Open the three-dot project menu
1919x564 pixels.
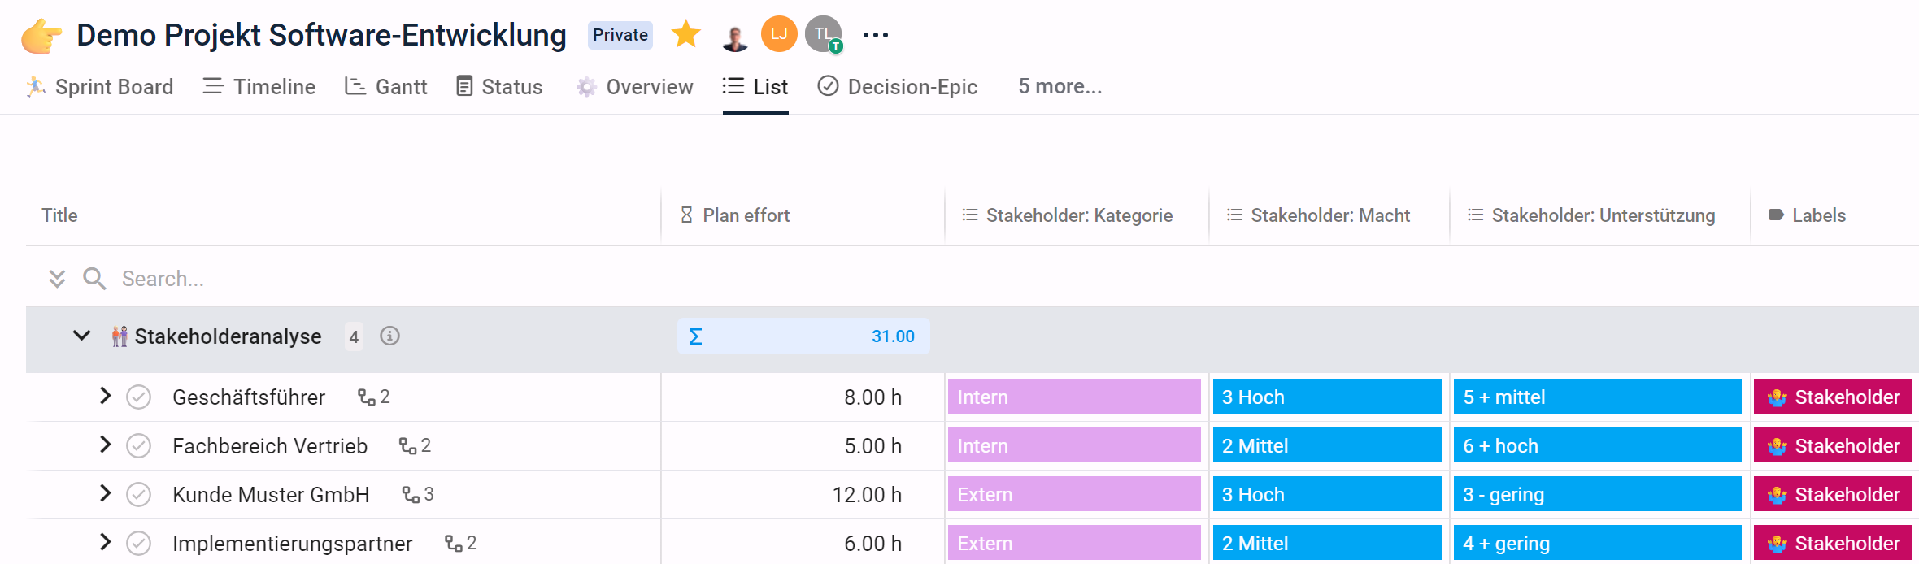click(876, 35)
